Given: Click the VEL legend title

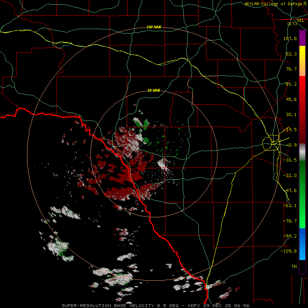Looking at the screenshot, I should pos(300,21).
